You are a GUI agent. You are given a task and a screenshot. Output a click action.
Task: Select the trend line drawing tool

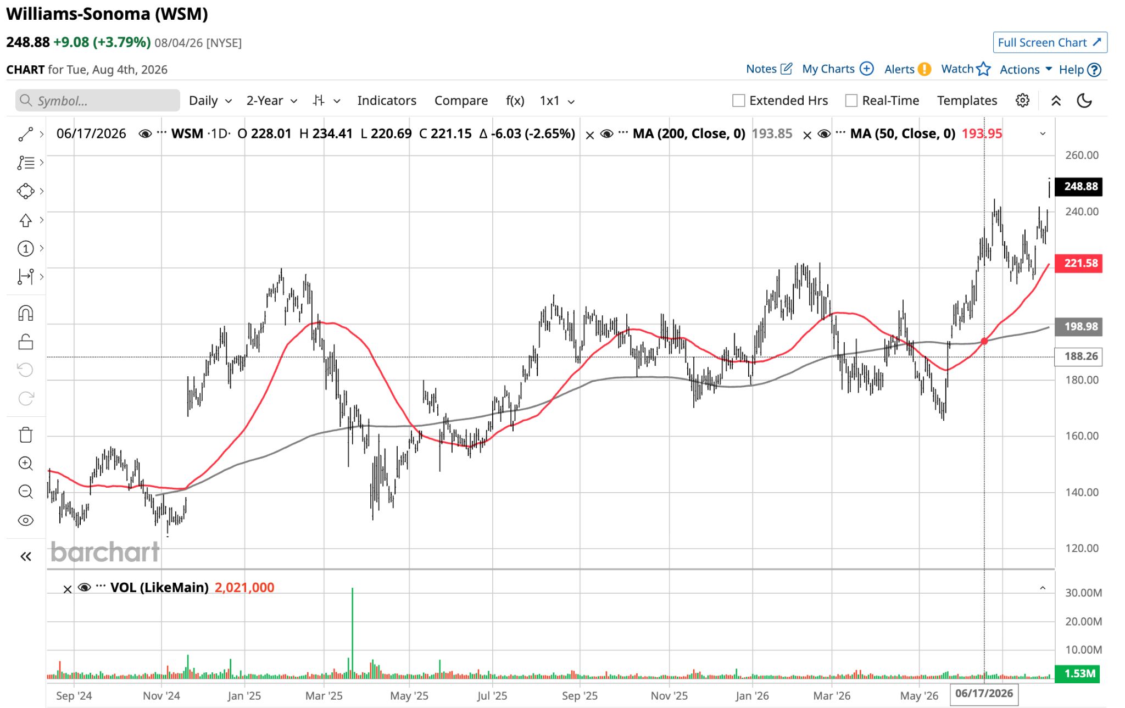25,134
